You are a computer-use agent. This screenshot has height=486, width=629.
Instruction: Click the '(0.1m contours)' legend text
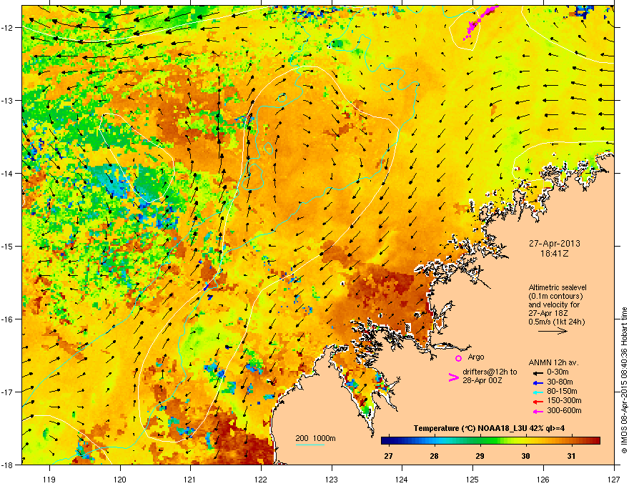pyautogui.click(x=555, y=297)
